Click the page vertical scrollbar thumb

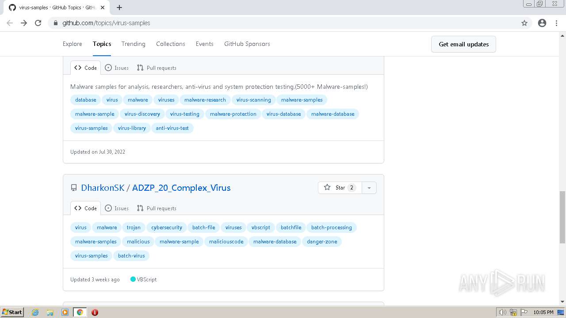(x=562, y=217)
